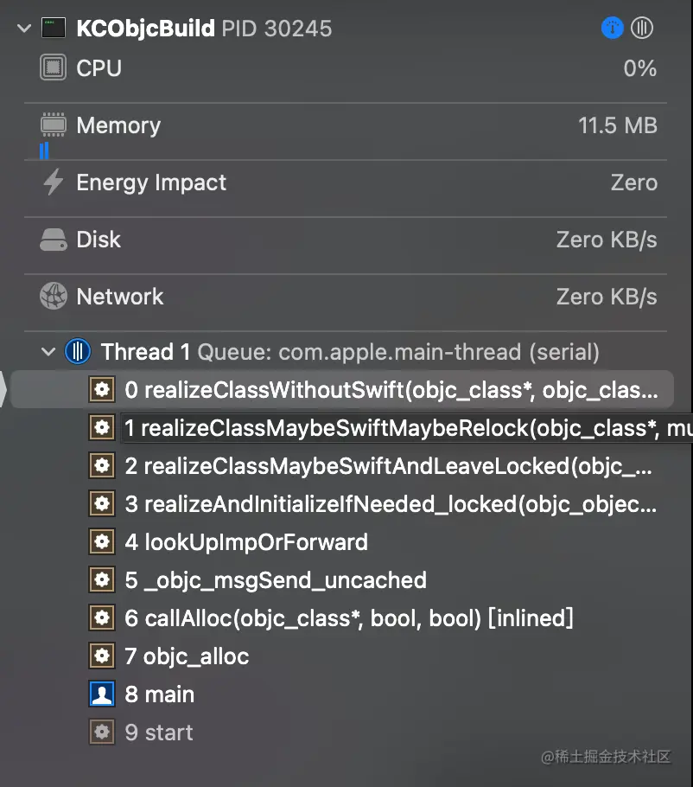This screenshot has width=693, height=787.
Task: Select frame 3 realizeAndInitializeIfNeeded_locked
Action: tap(372, 504)
